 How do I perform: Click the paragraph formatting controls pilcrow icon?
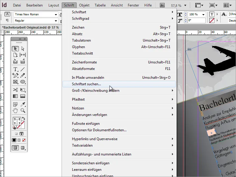tap(7, 20)
